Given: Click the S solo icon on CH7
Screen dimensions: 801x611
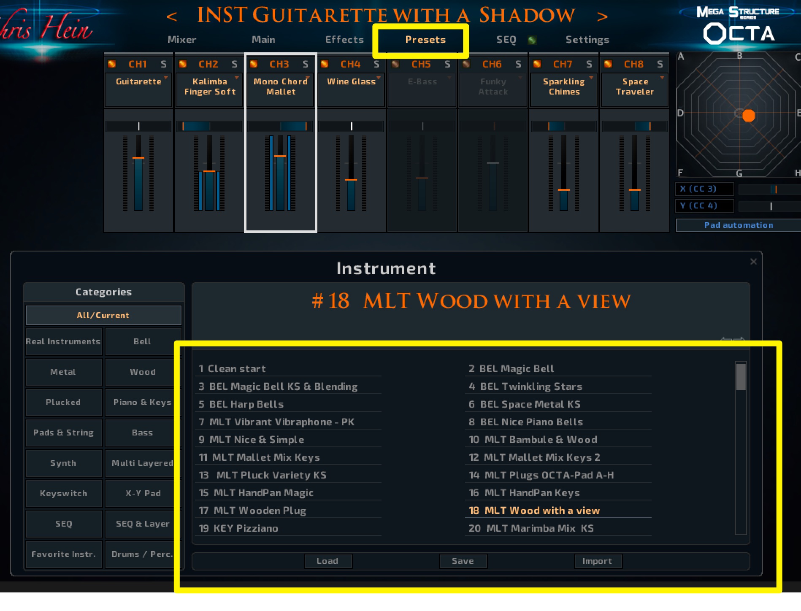Looking at the screenshot, I should [x=589, y=64].
